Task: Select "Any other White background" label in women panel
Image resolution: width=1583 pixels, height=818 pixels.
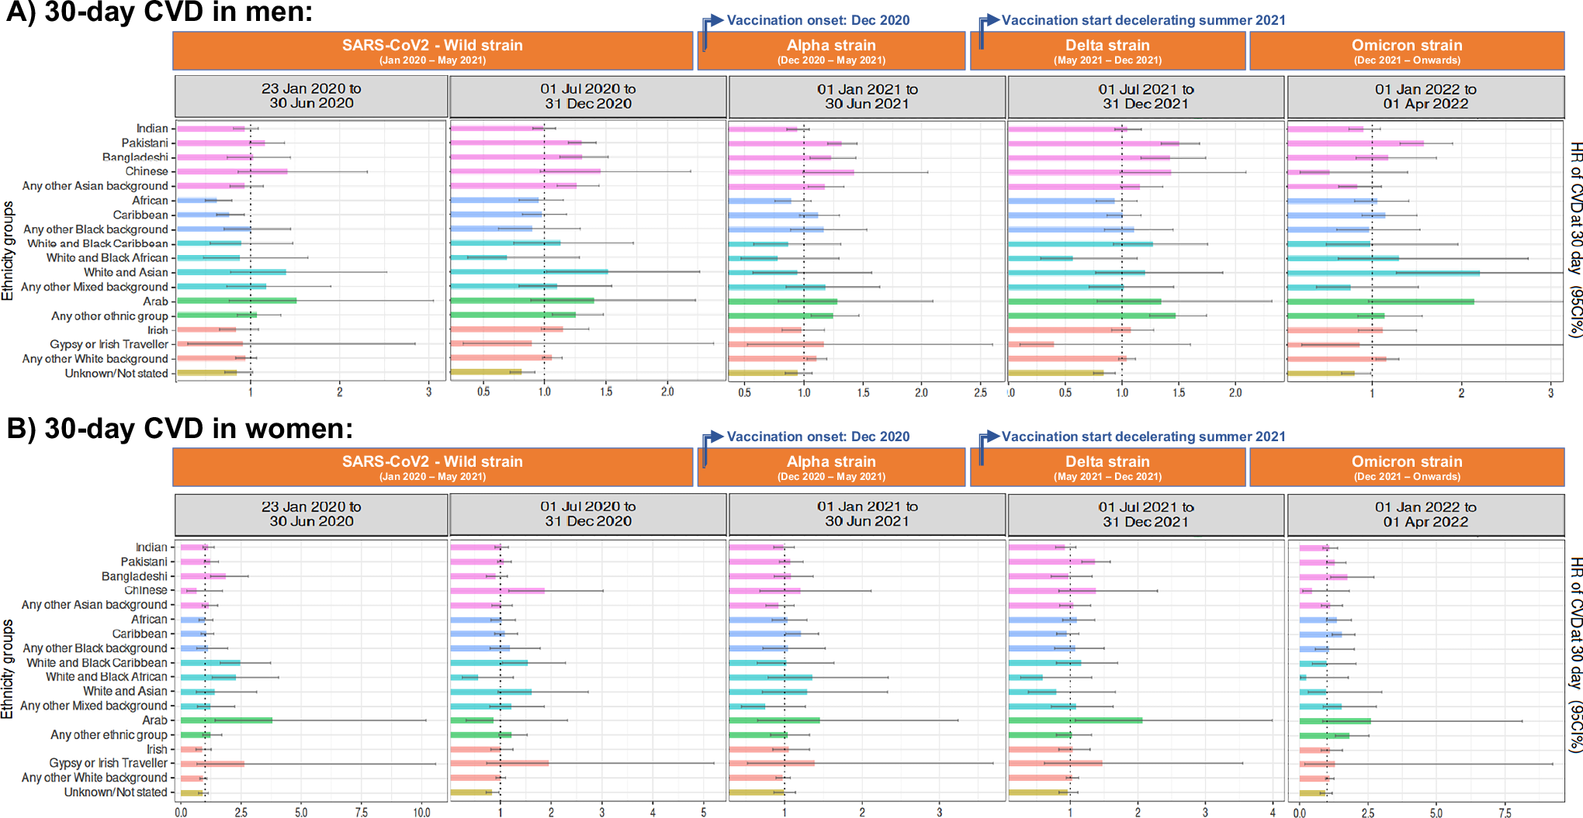Action: [x=94, y=778]
